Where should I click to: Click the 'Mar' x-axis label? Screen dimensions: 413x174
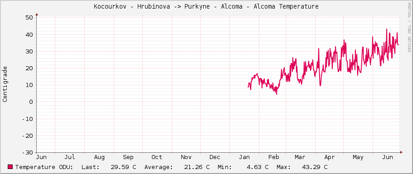click(x=300, y=157)
